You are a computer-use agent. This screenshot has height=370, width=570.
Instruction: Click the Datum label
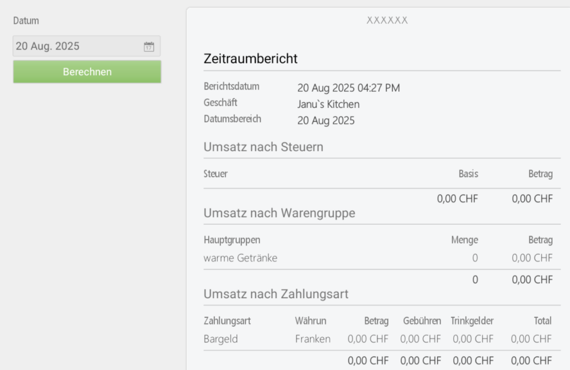[26, 21]
